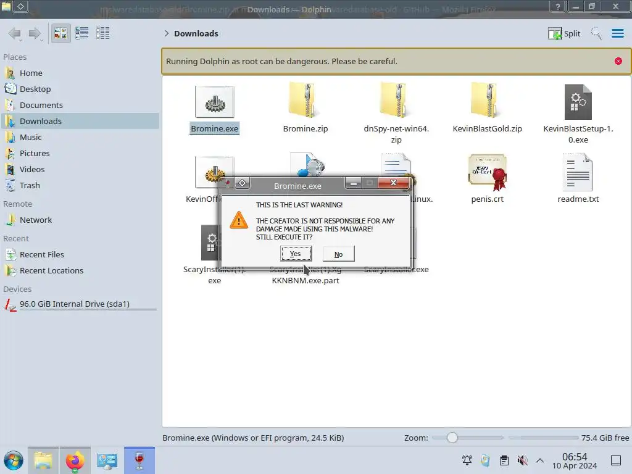Click the readme.txt file name label

click(x=578, y=199)
